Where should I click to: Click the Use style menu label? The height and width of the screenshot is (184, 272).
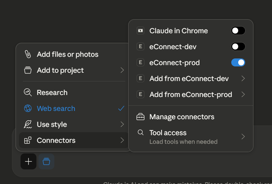click(x=52, y=125)
